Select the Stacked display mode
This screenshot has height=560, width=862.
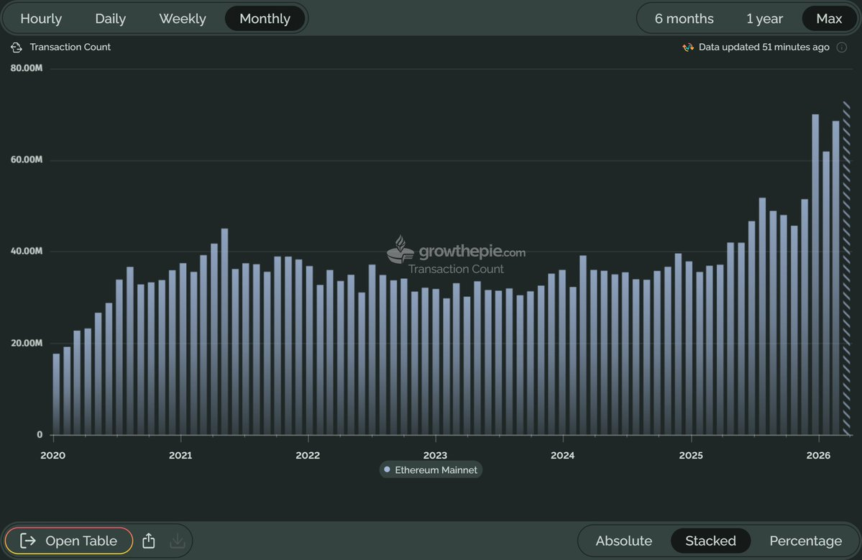point(710,541)
